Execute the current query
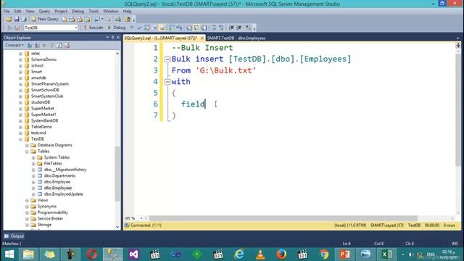464x261 pixels. point(94,28)
